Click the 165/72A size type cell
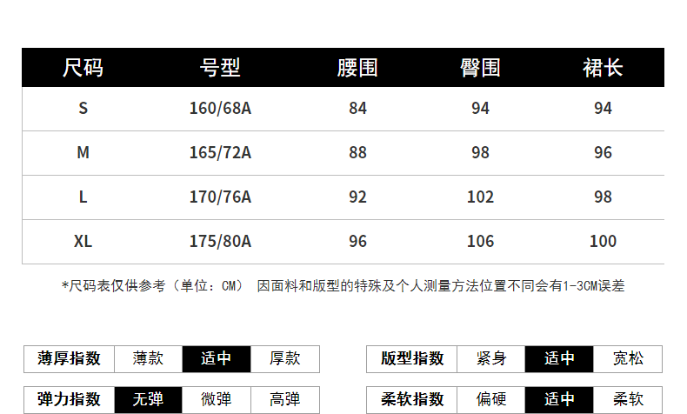Image resolution: width=687 pixels, height=414 pixels. [220, 152]
